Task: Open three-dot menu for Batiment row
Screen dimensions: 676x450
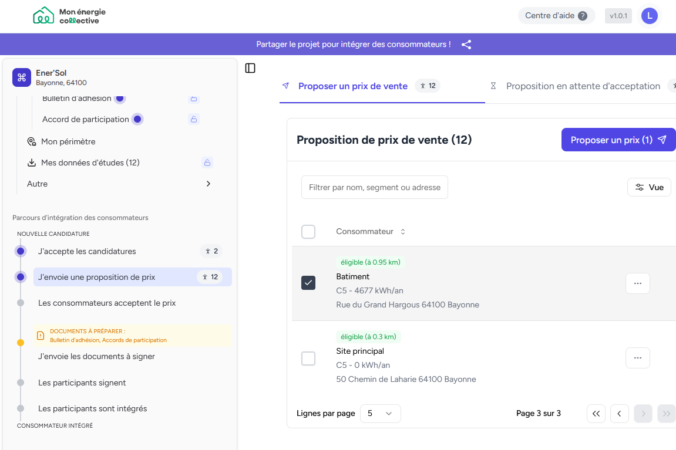Action: coord(637,283)
